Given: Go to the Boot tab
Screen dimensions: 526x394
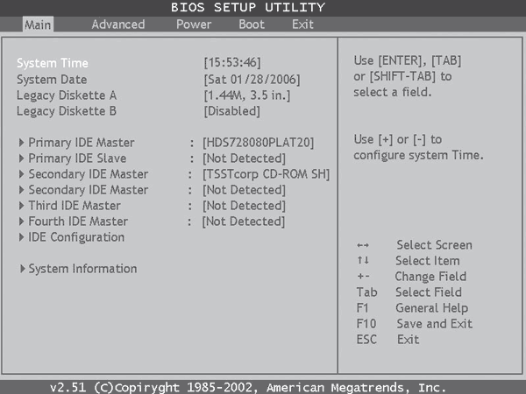Looking at the screenshot, I should (251, 25).
